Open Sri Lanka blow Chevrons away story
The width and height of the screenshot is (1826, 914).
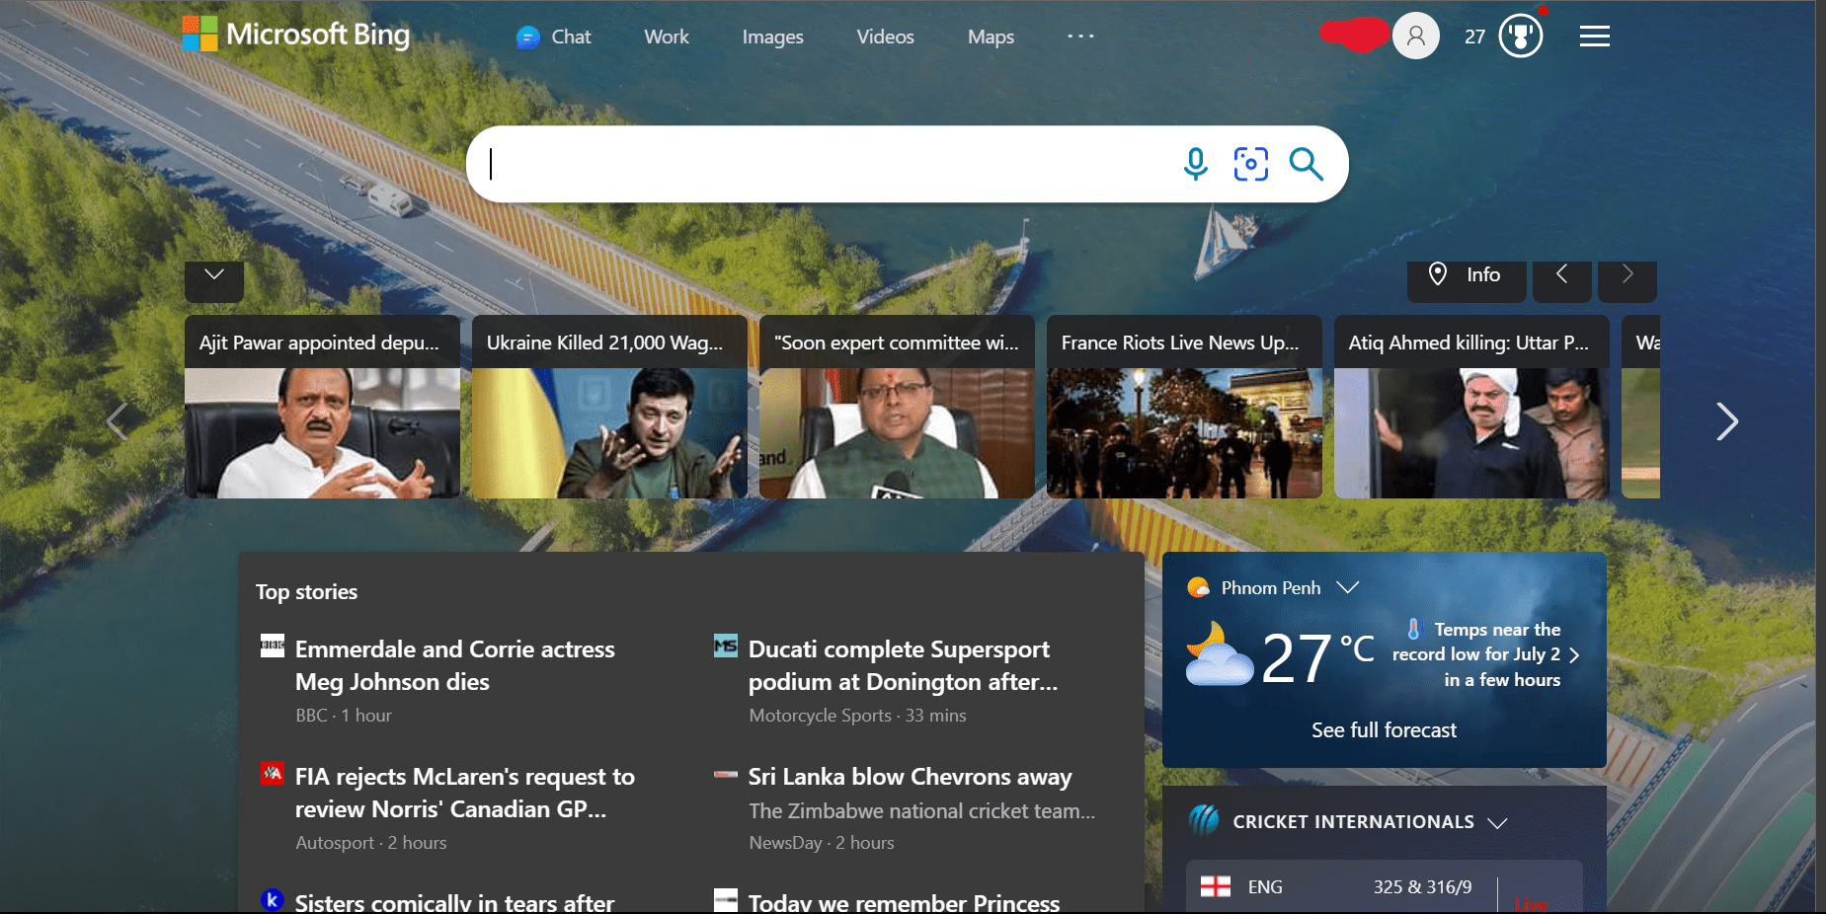pos(910,777)
